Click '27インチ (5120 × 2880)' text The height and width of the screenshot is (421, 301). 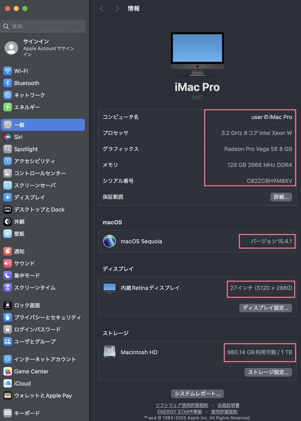(261, 288)
